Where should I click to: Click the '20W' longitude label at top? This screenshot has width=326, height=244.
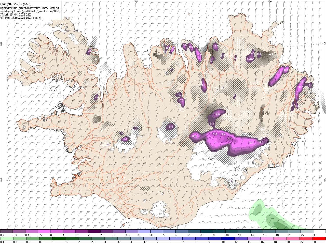coord(135,1)
